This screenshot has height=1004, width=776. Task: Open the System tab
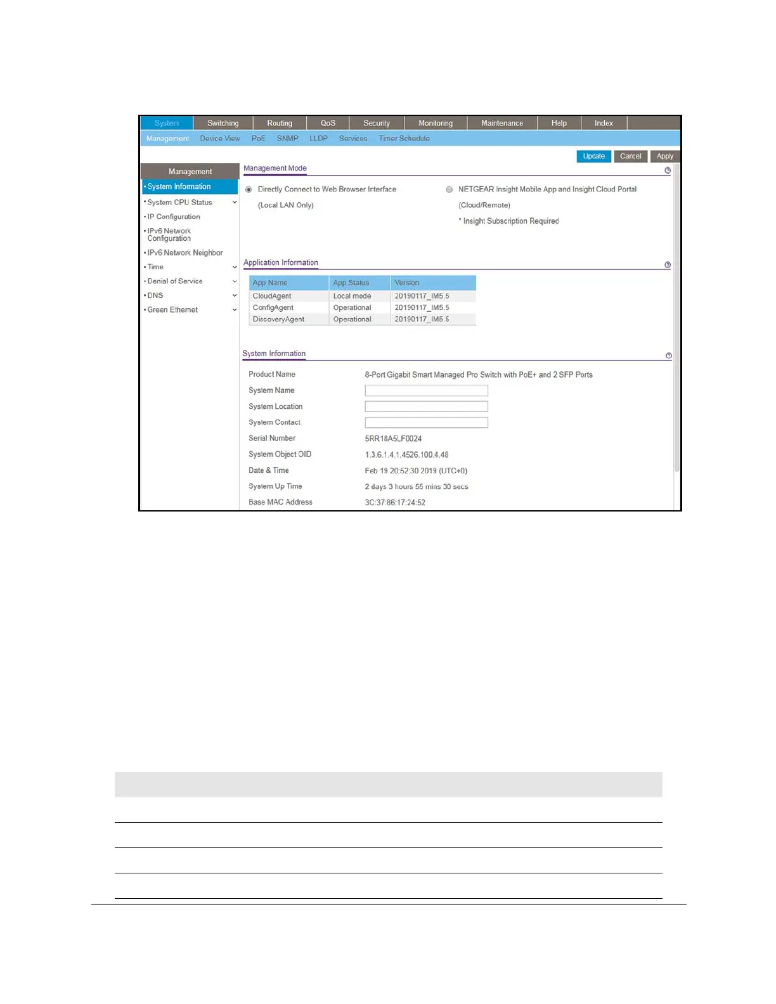point(167,123)
